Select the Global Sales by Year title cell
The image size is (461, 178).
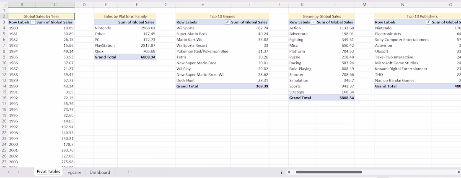pos(41,16)
